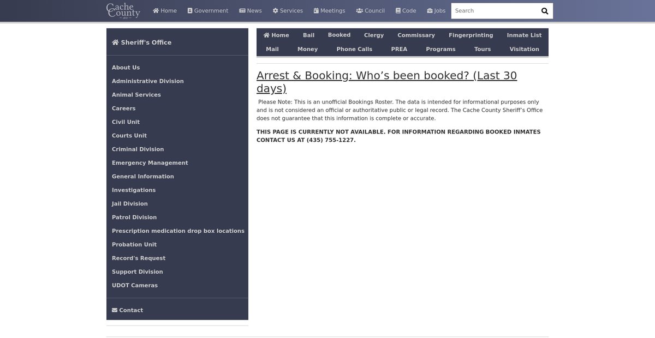655x338 pixels.
Task: Click the calendar icon for Meetings
Action: pyautogui.click(x=316, y=11)
